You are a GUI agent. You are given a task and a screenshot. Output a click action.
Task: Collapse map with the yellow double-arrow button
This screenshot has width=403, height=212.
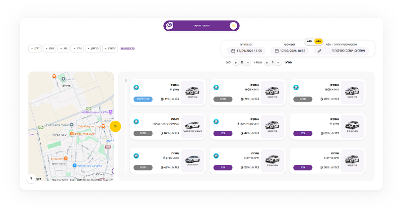click(x=115, y=126)
